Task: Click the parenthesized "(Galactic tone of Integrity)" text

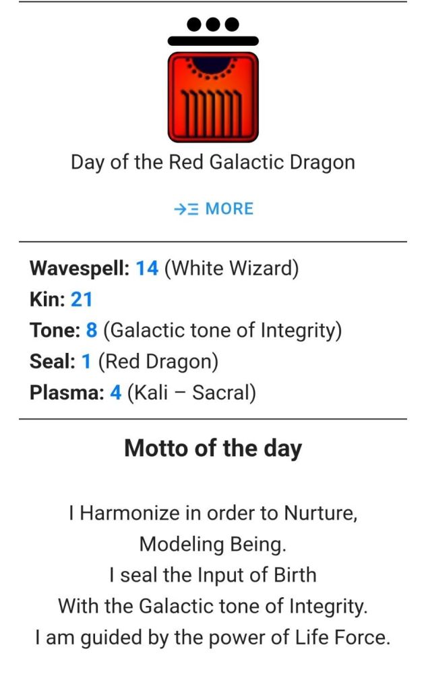Action: [223, 331]
